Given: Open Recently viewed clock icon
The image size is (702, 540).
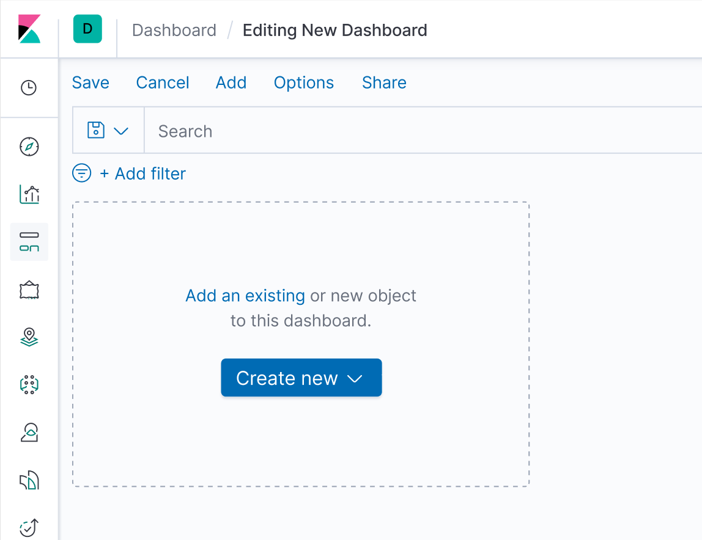Looking at the screenshot, I should (x=29, y=88).
